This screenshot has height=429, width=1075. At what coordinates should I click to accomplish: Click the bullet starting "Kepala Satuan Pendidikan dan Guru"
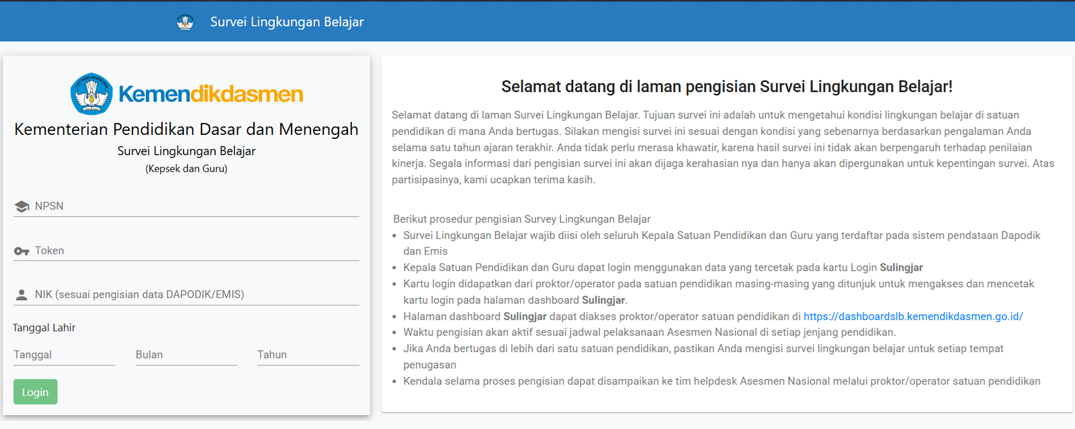[663, 267]
